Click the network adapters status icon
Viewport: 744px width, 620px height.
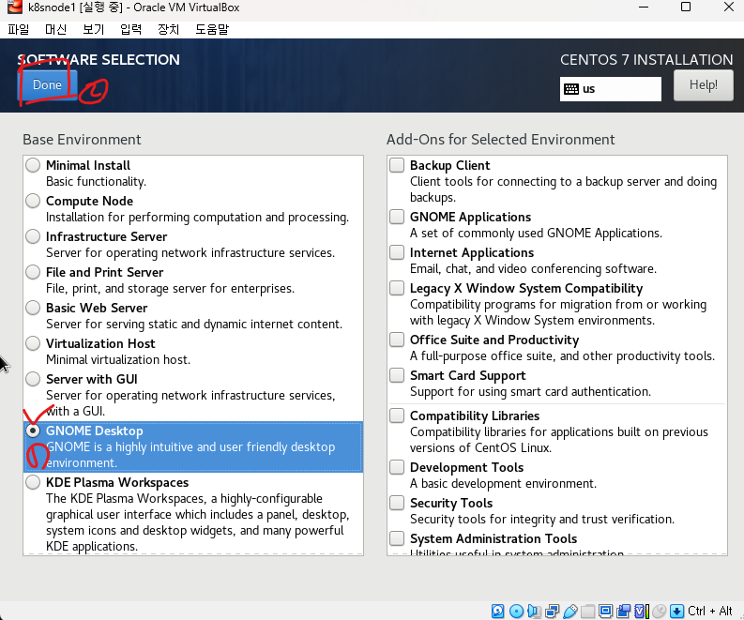pos(553,611)
